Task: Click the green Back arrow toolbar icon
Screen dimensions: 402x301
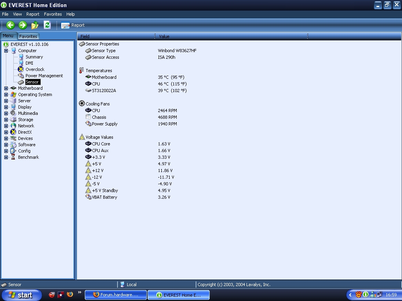Action: pos(11,25)
